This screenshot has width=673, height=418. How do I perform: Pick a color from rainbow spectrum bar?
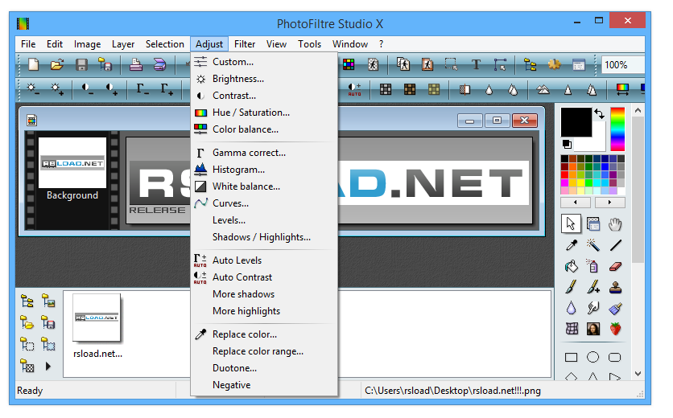coord(617,129)
